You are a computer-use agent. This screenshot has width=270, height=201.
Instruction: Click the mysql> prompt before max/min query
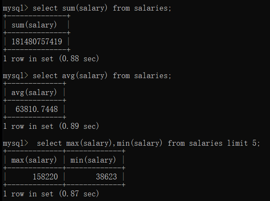tap(15, 143)
